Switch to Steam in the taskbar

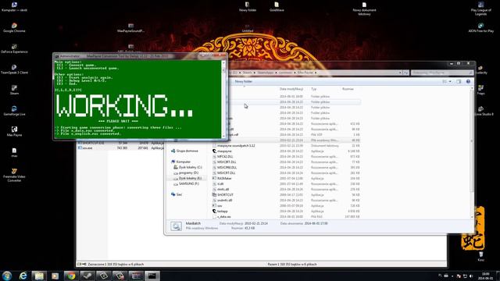87,276
